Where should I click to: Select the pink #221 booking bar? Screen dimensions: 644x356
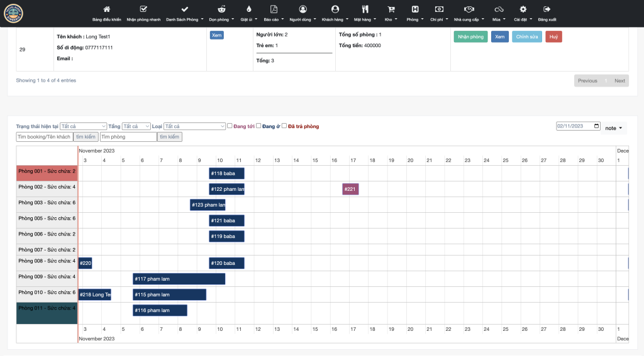[350, 189]
